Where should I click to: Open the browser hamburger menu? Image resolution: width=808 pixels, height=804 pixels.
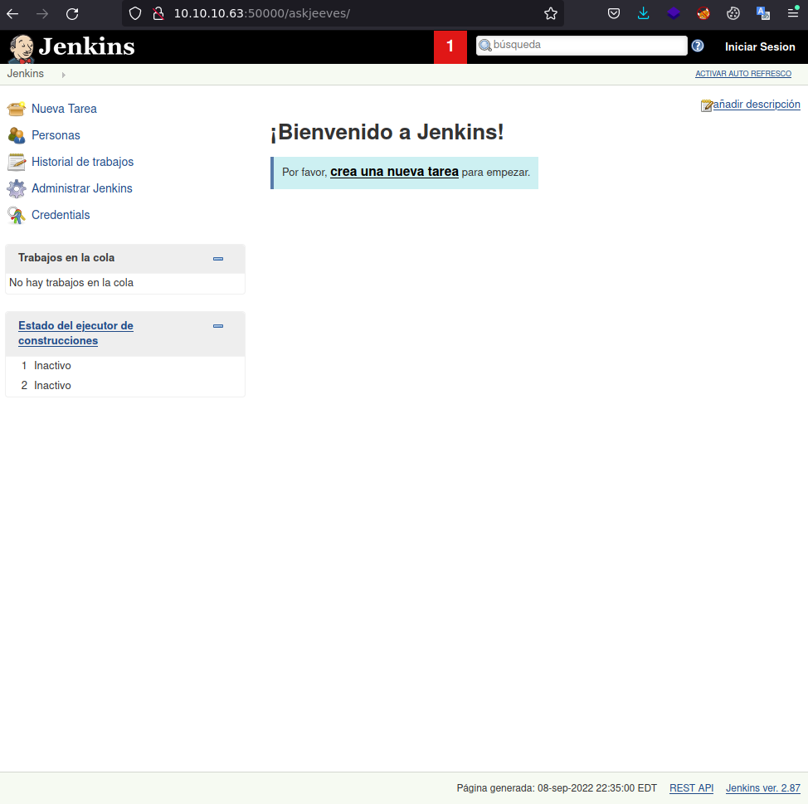(x=792, y=13)
